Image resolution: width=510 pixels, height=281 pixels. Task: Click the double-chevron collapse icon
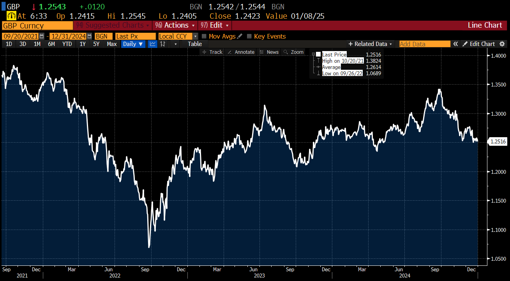tap(455, 44)
